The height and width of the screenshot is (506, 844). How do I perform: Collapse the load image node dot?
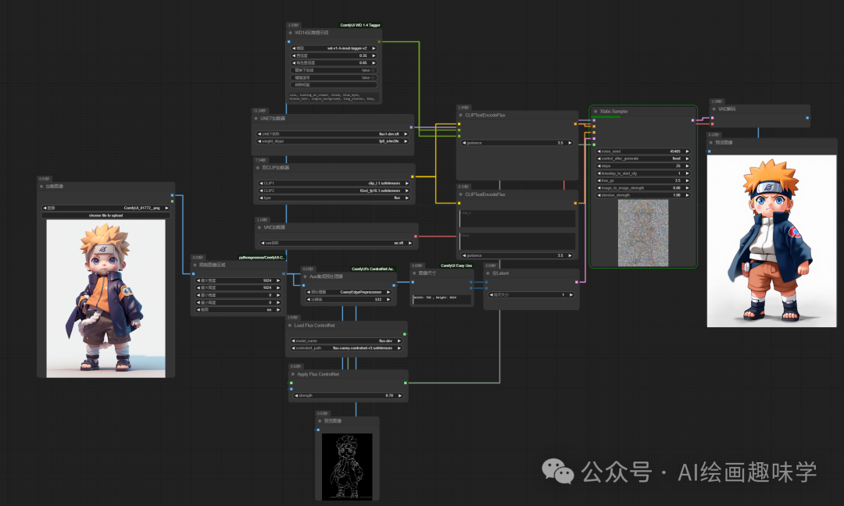click(x=41, y=186)
